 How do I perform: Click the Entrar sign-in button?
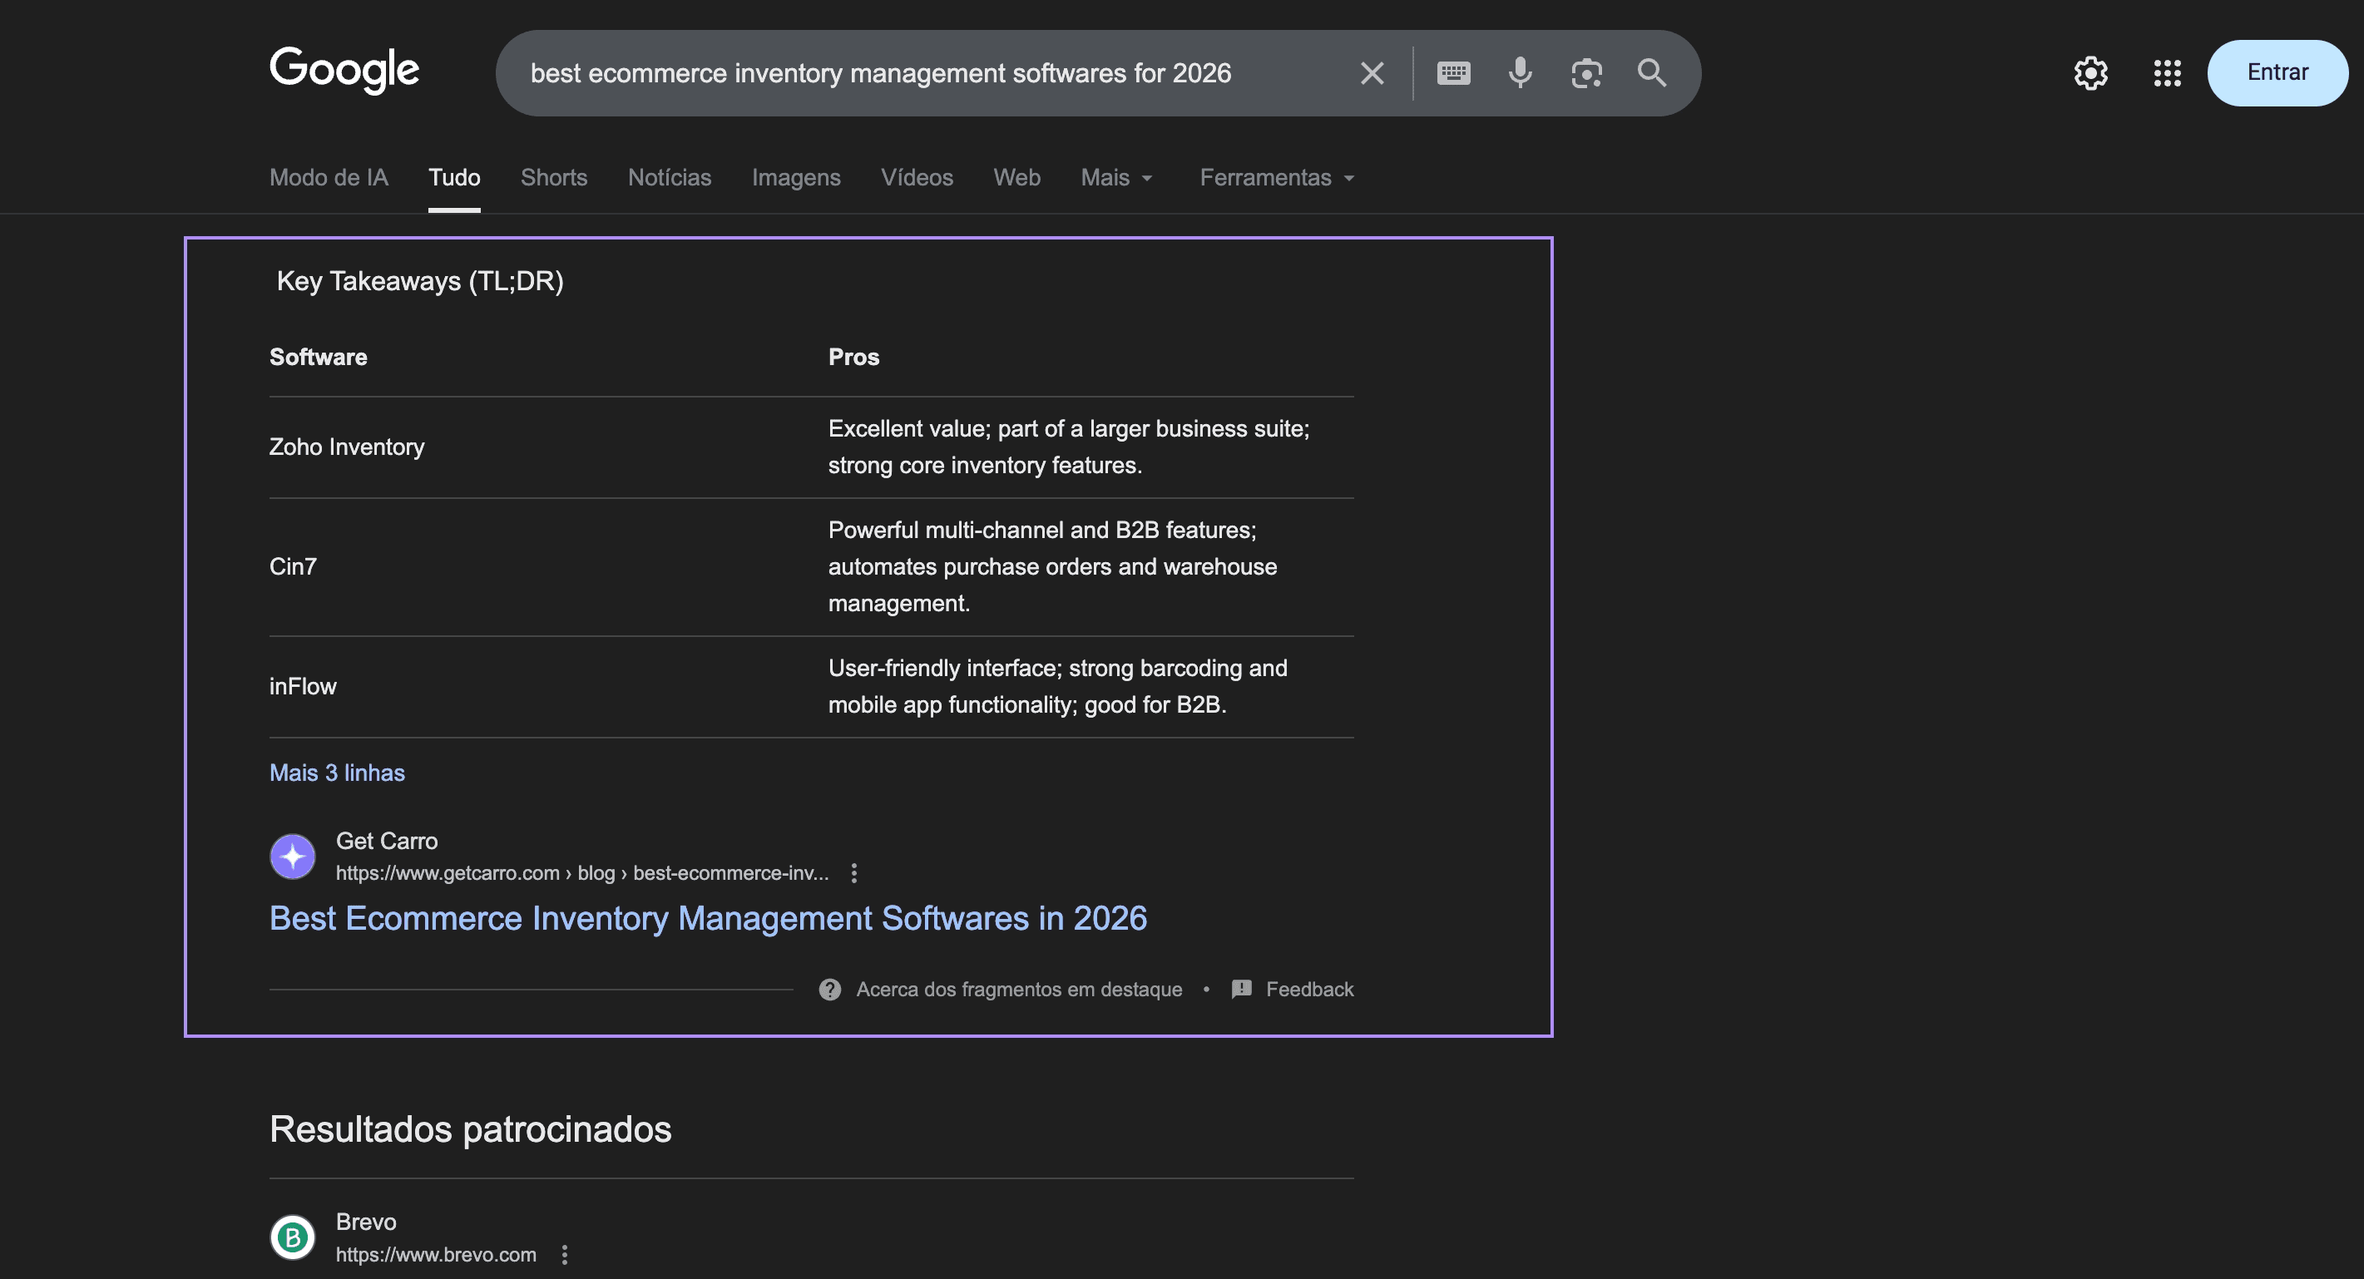click(2277, 72)
